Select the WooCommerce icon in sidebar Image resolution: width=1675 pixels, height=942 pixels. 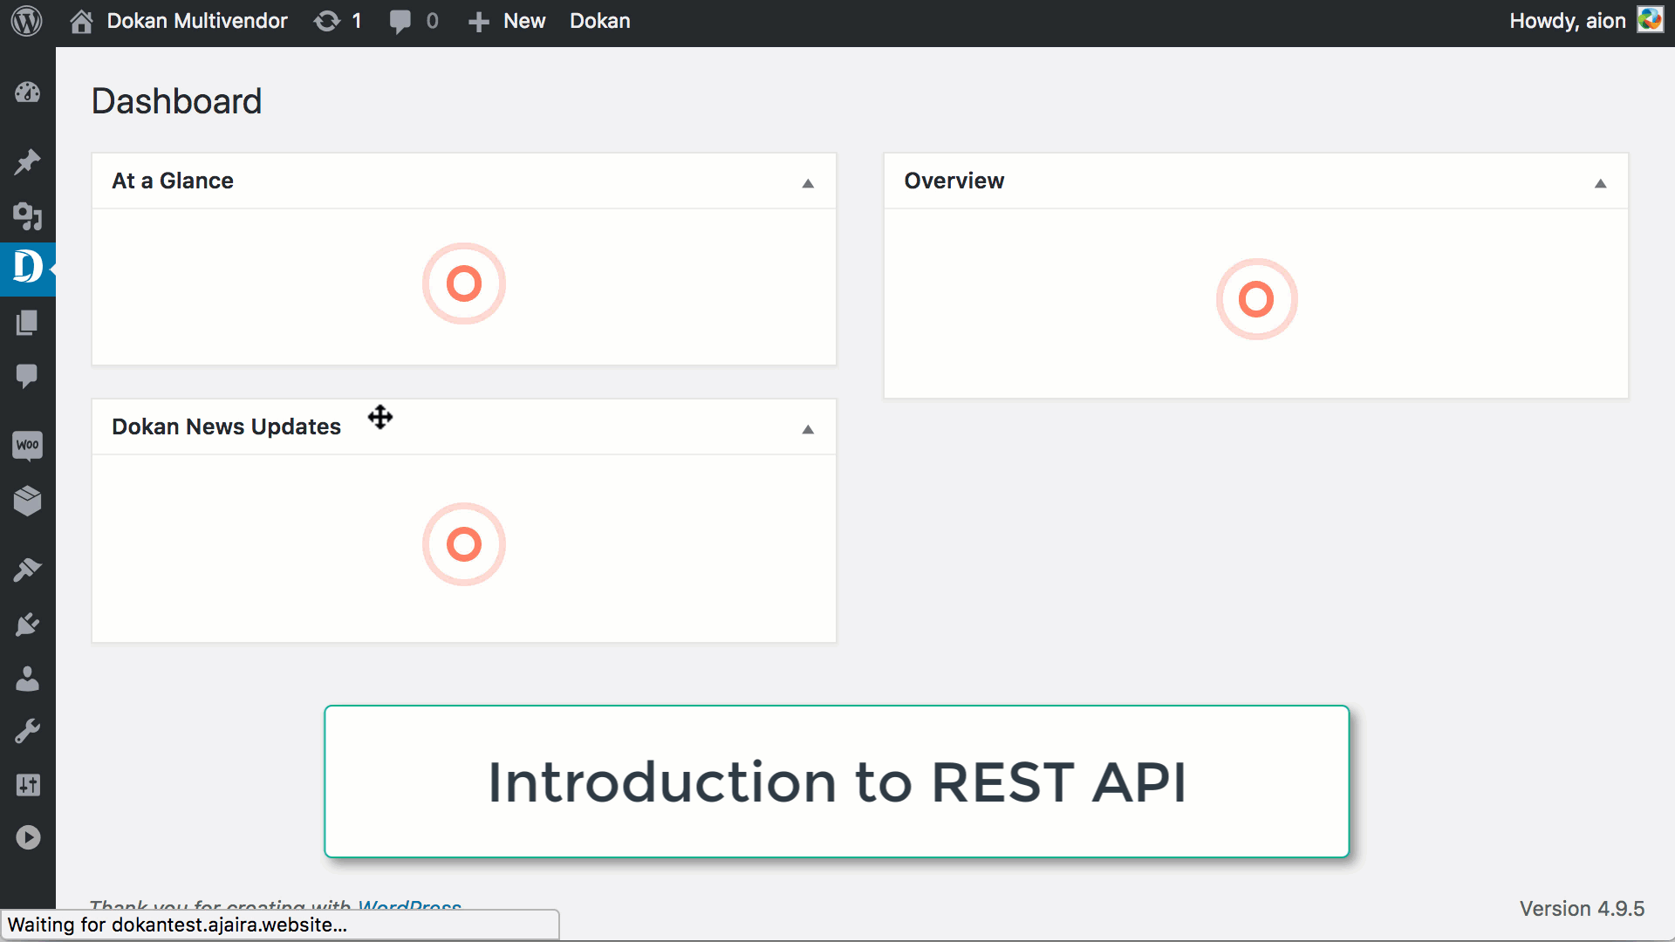click(28, 445)
